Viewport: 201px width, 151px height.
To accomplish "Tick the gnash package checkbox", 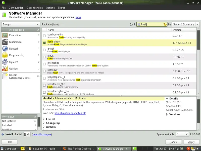I will [x=44, y=50].
